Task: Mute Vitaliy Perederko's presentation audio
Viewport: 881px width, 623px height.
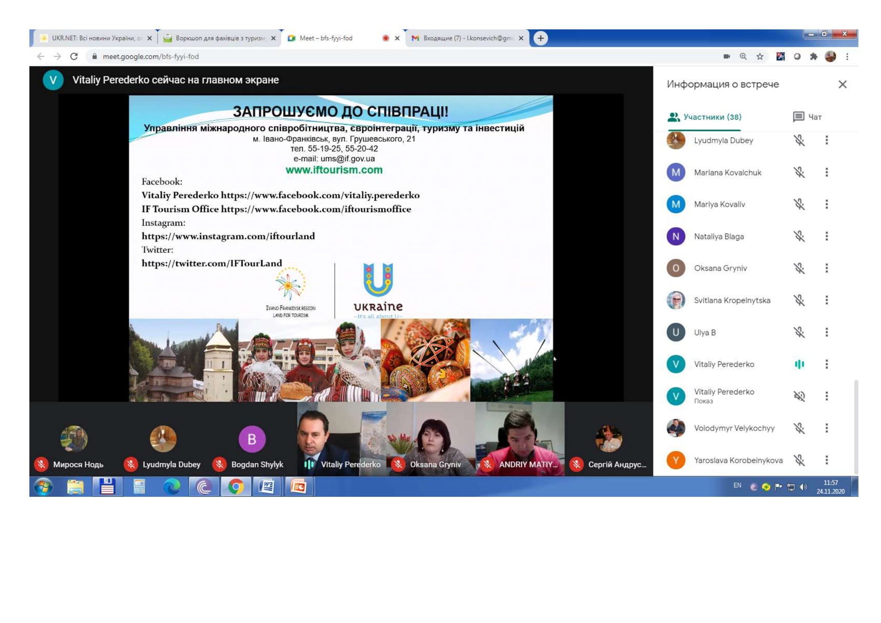Action: (799, 396)
